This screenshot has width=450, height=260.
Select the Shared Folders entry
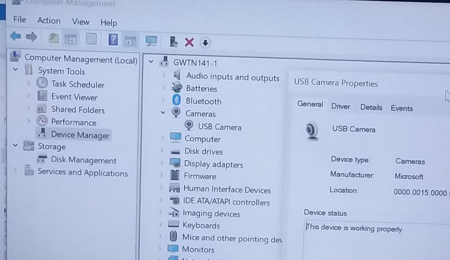(78, 109)
